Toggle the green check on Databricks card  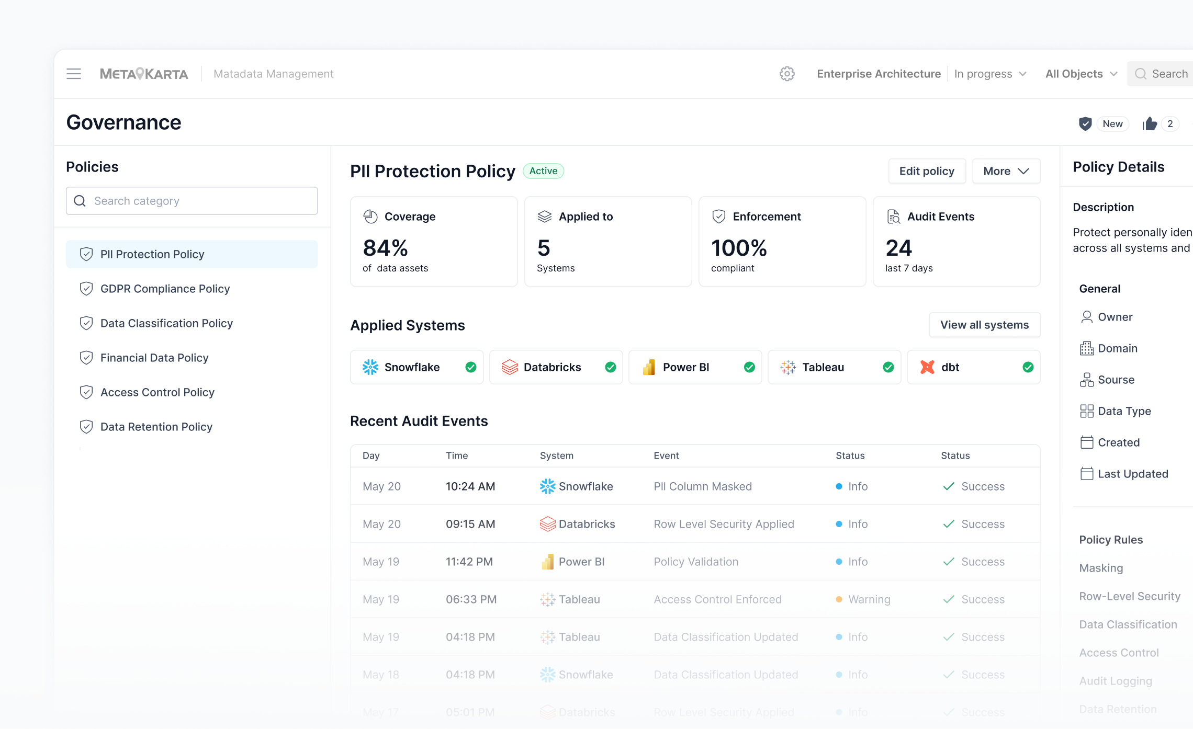tap(611, 367)
